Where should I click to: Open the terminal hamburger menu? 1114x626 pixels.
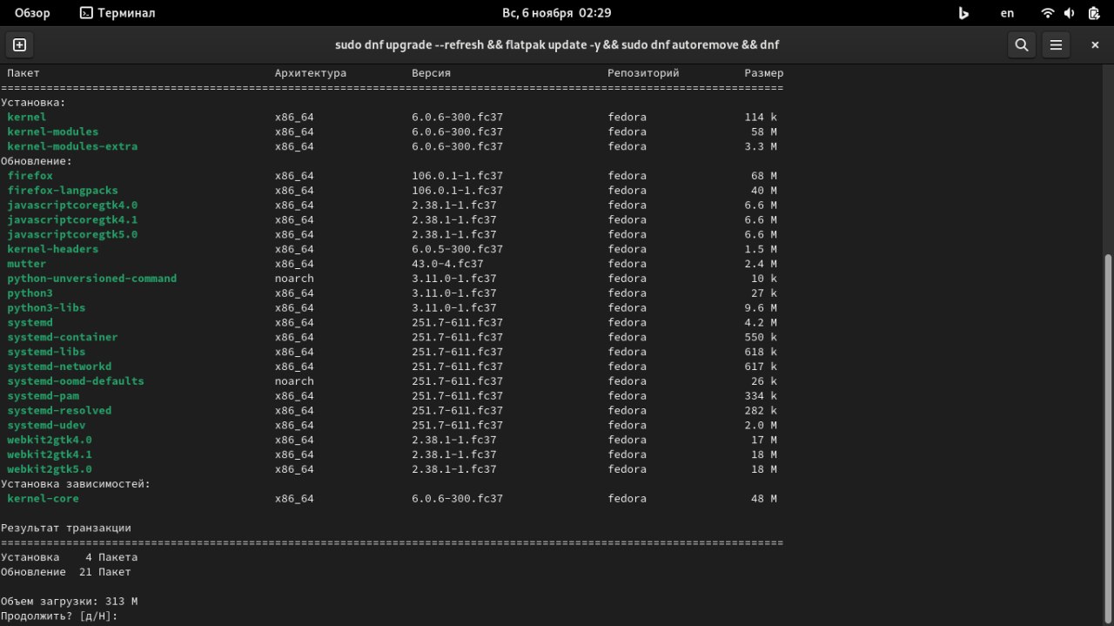click(1056, 44)
